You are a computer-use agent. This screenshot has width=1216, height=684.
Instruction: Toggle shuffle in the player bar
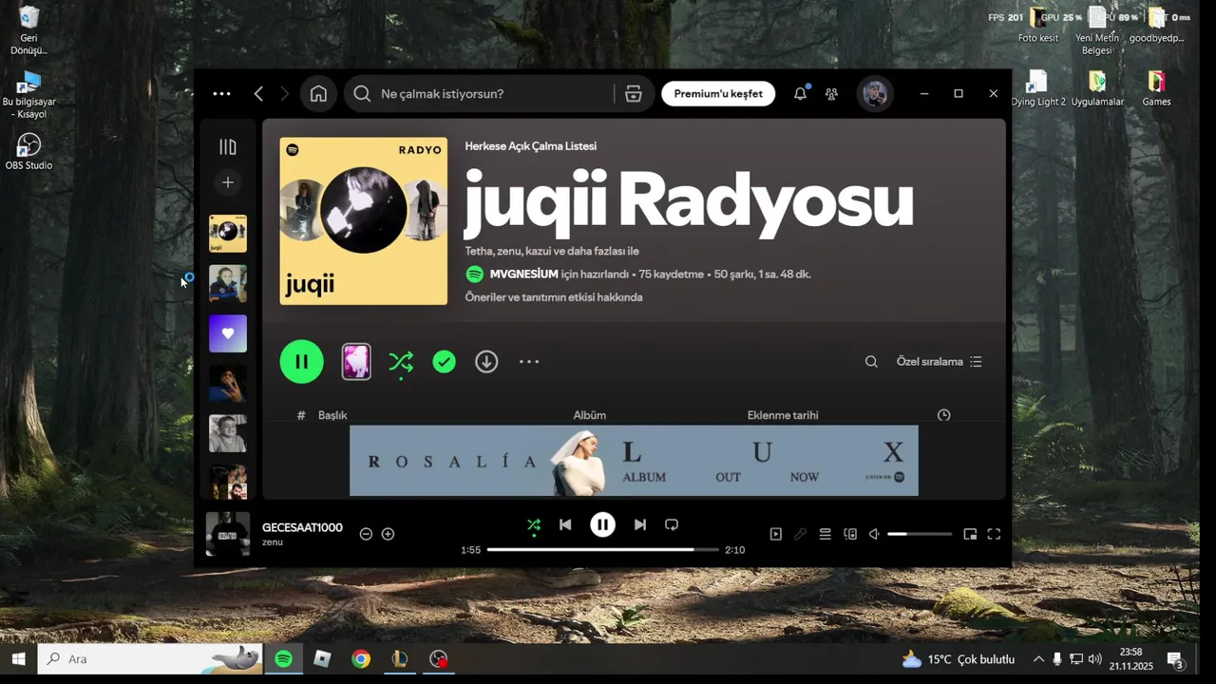pos(534,525)
